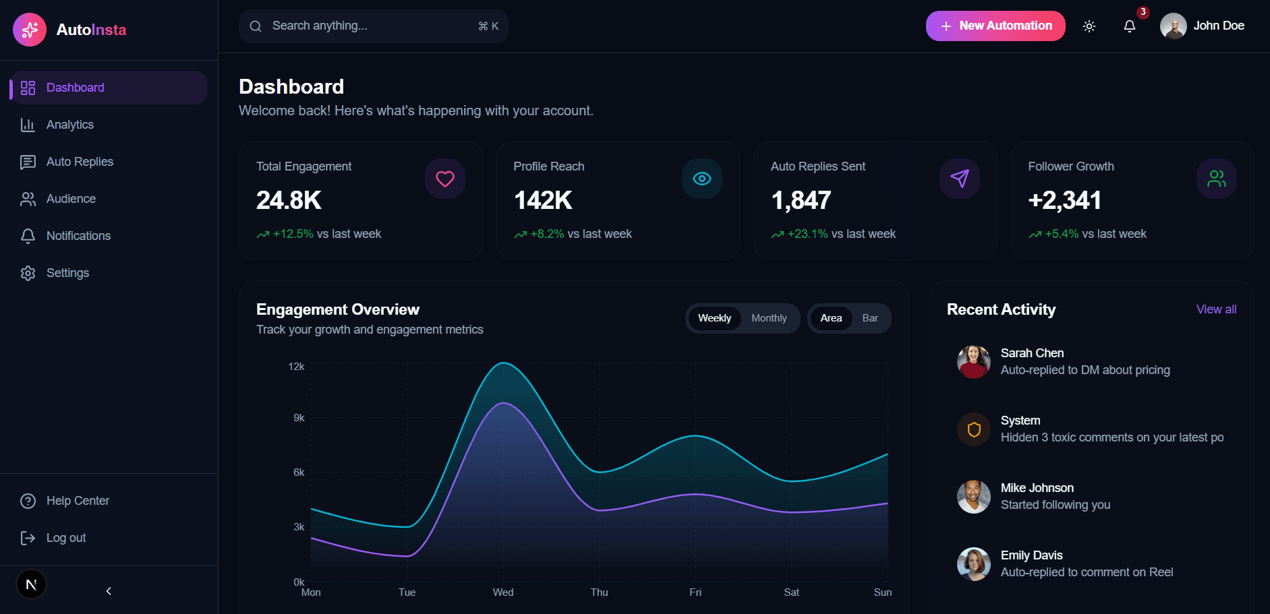The image size is (1270, 614).
Task: Click the AutoInsta logo icon
Action: (29, 29)
